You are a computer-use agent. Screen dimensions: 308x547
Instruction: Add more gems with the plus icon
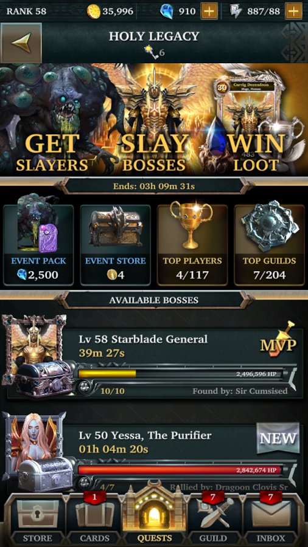coord(209,11)
